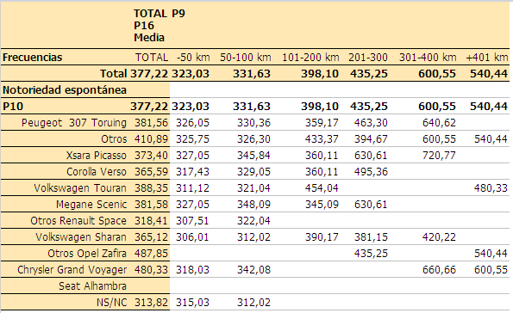Click the Peugeot 307 Toruing row label
Image resolution: width=513 pixels, height=313 pixels.
[74, 123]
